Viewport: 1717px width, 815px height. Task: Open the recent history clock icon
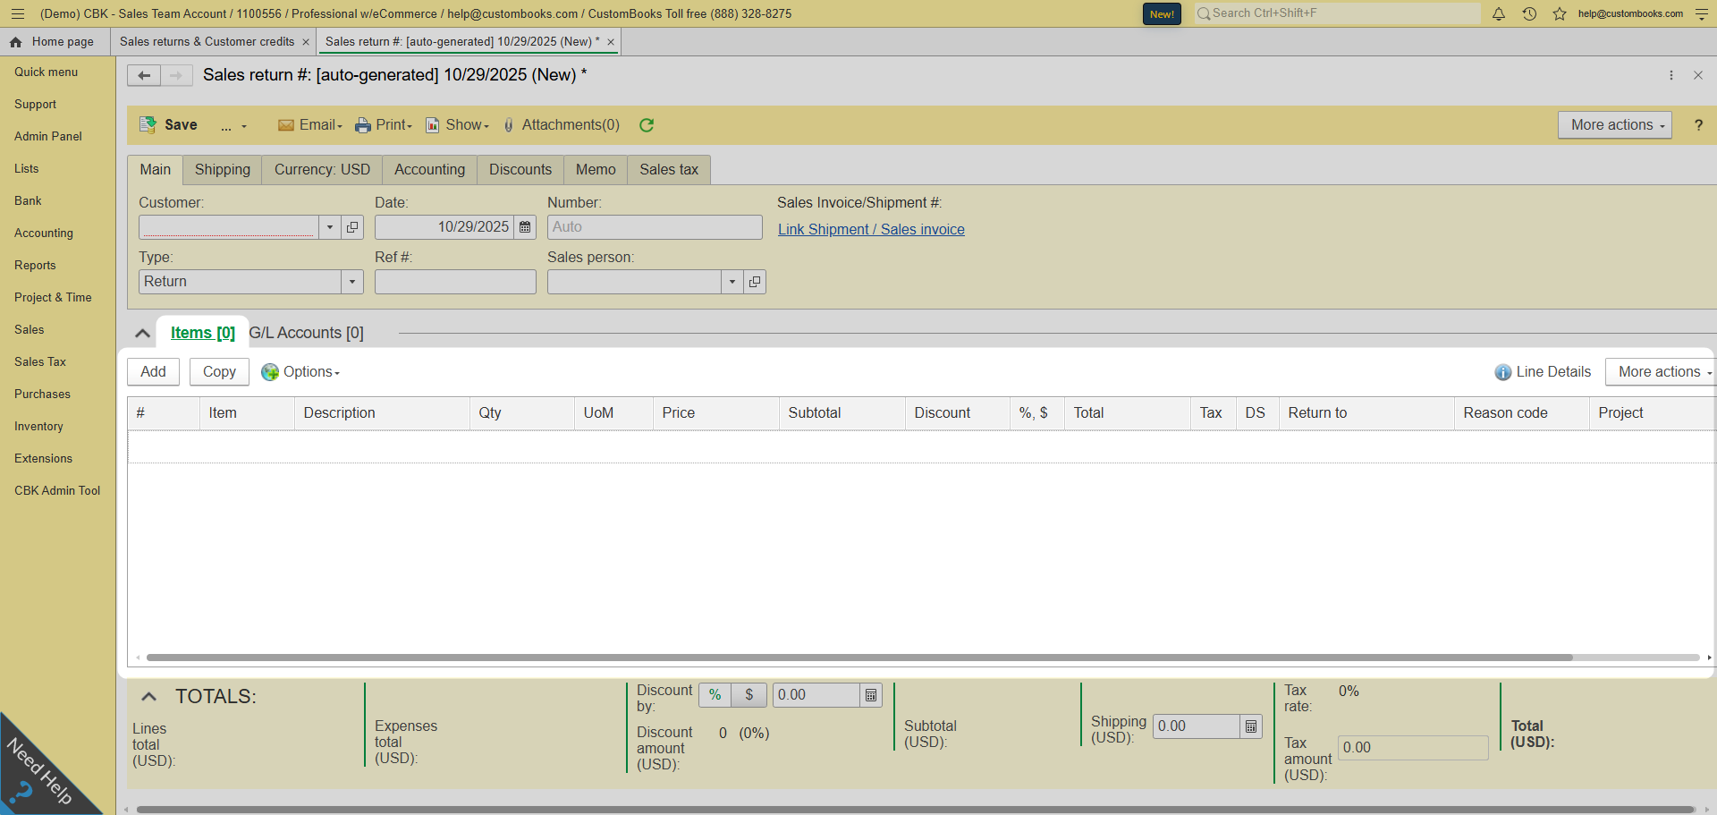(x=1529, y=13)
